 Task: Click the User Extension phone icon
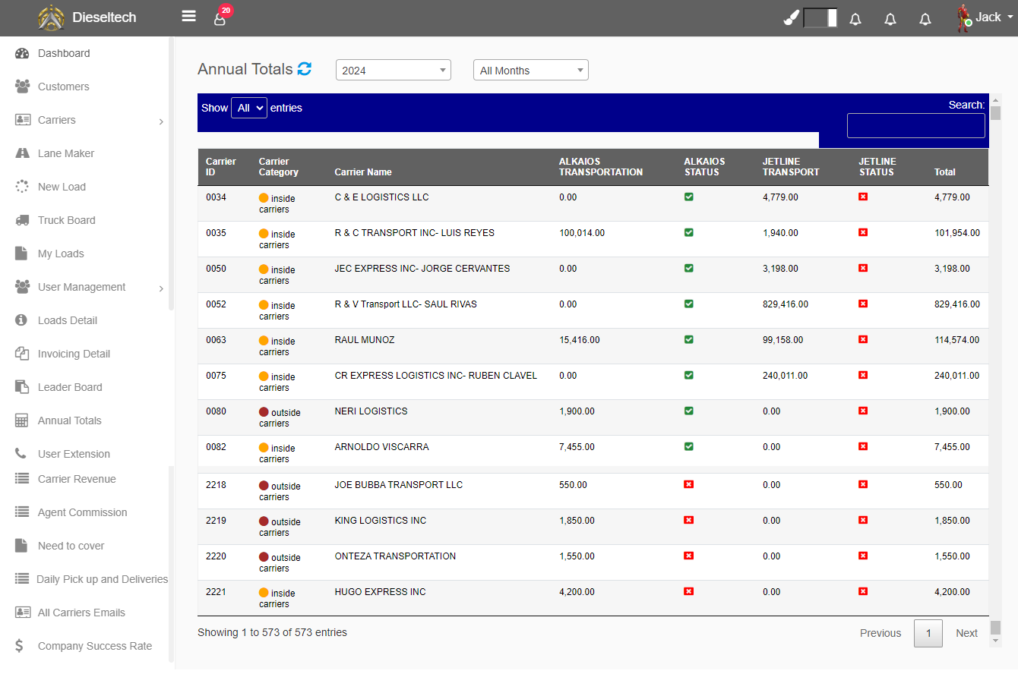(21, 454)
